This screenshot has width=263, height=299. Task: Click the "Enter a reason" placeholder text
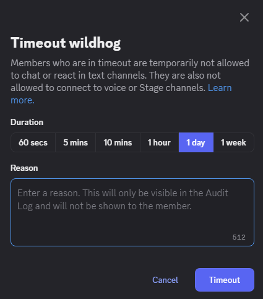coord(123,199)
